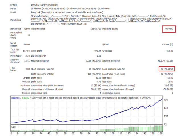Click the Modelling quality value 99.90%
The height and width of the screenshot is (136, 182).
click(169, 29)
